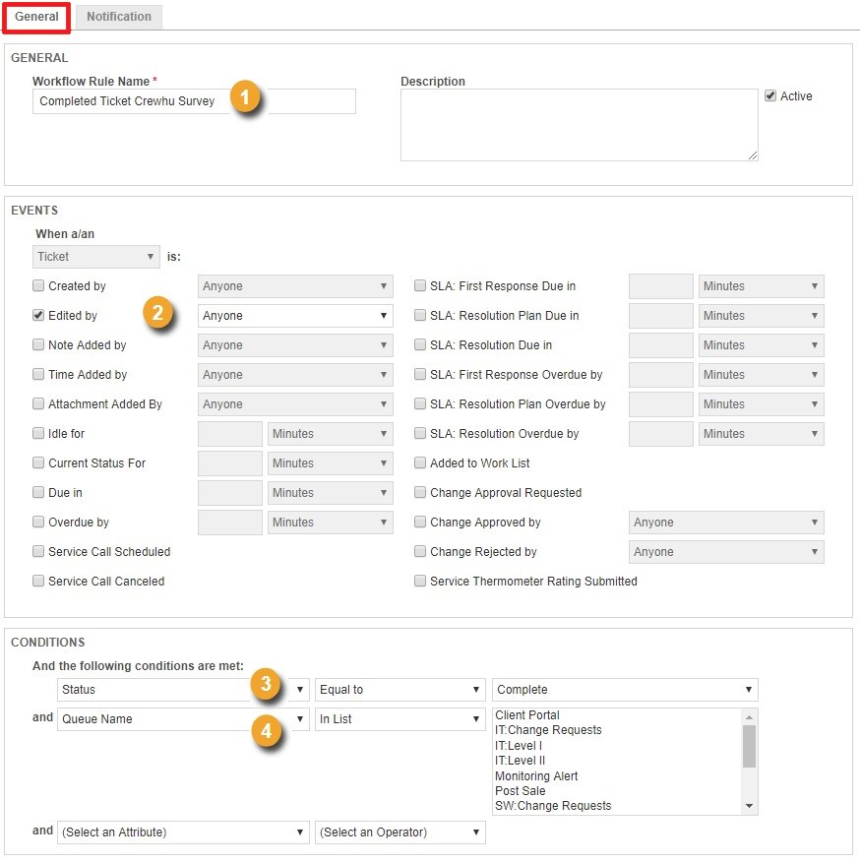860x862 pixels.
Task: Click queue list scrollbar up arrow
Action: (749, 716)
